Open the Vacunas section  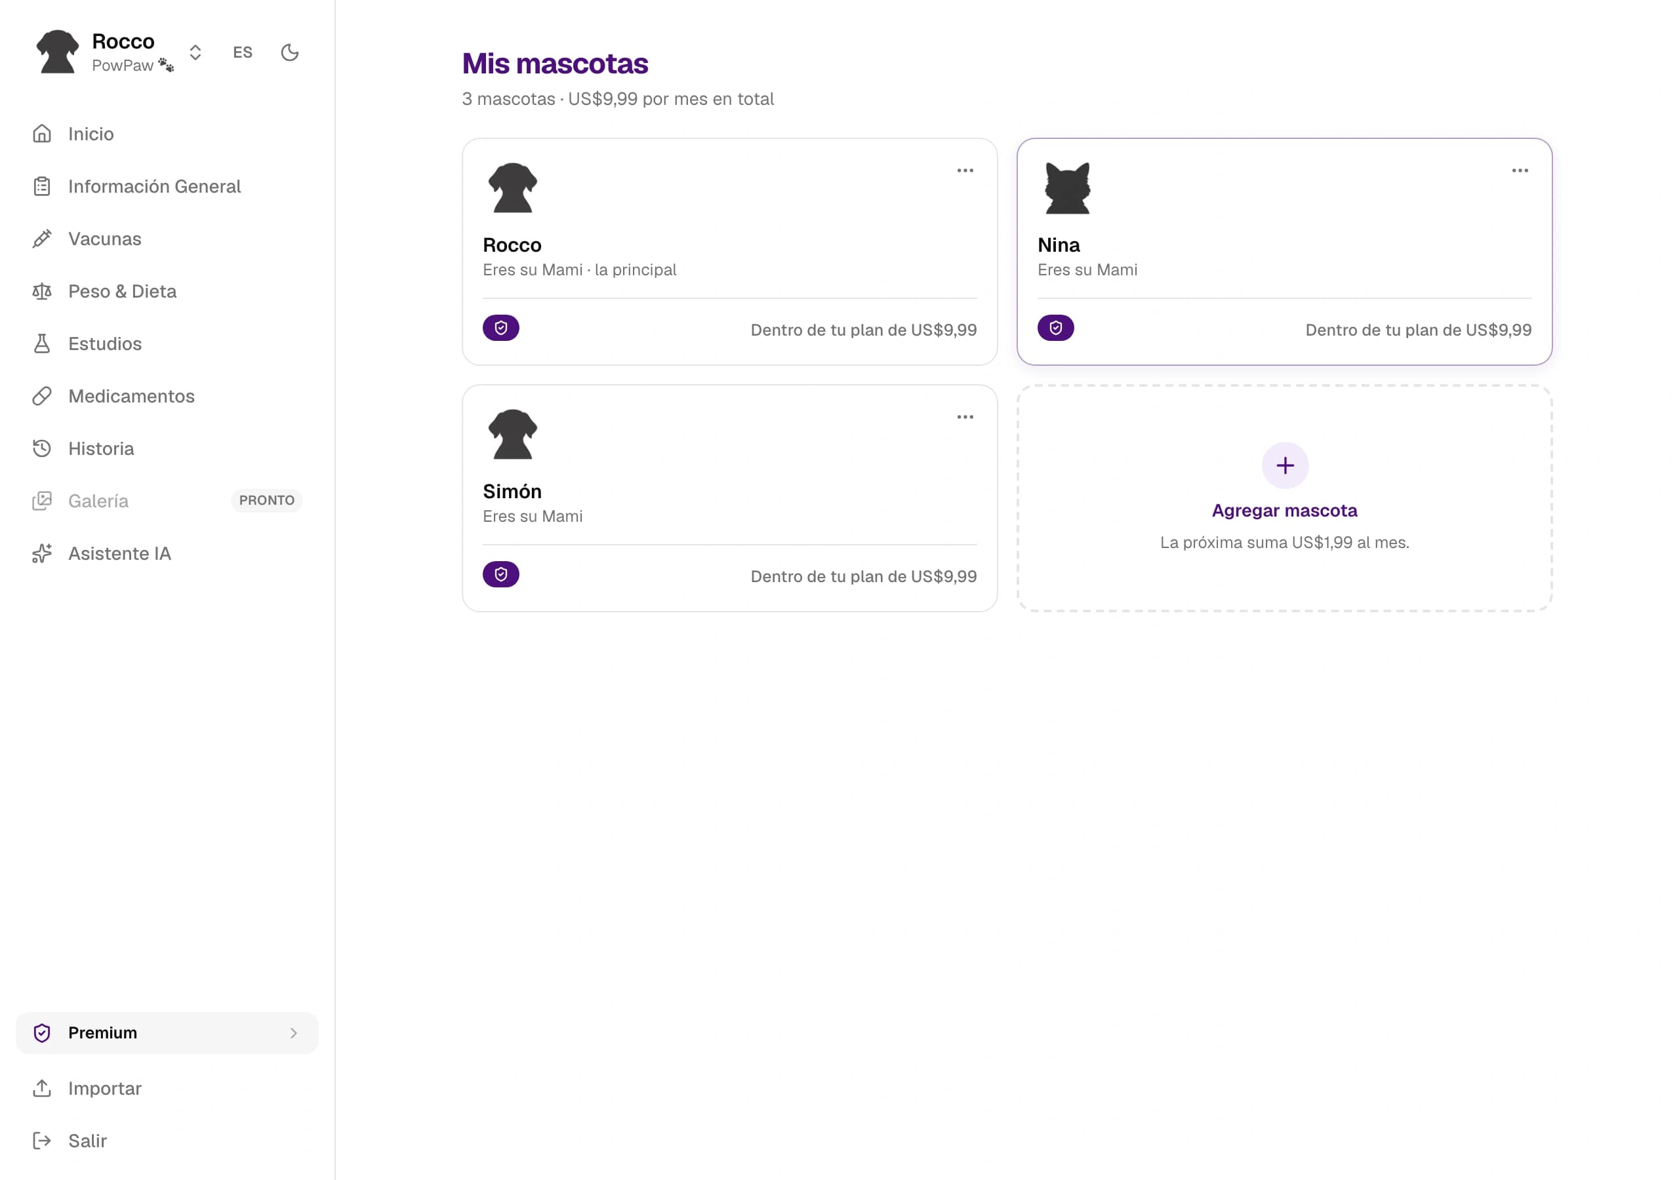click(167, 239)
